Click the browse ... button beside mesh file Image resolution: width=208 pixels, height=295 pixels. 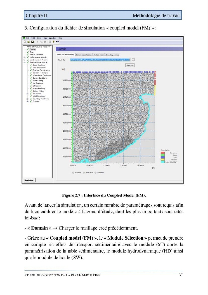point(133,60)
